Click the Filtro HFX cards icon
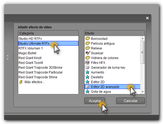 (x=87, y=63)
